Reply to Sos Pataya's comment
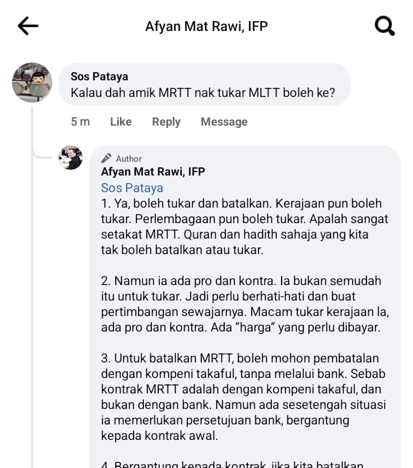413x468 pixels. click(x=166, y=122)
